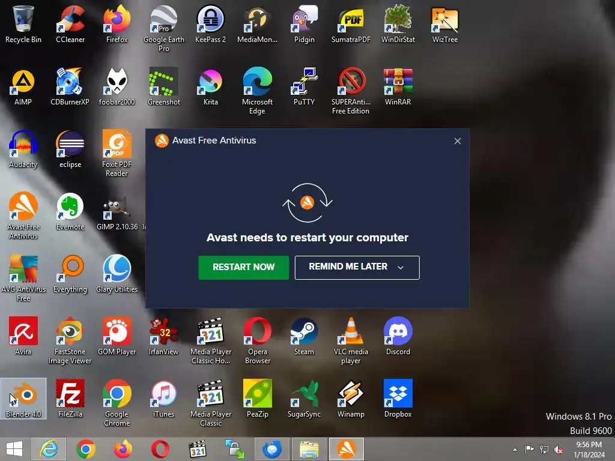
Task: Select the Google Chrome desktop icon
Action: (117, 403)
